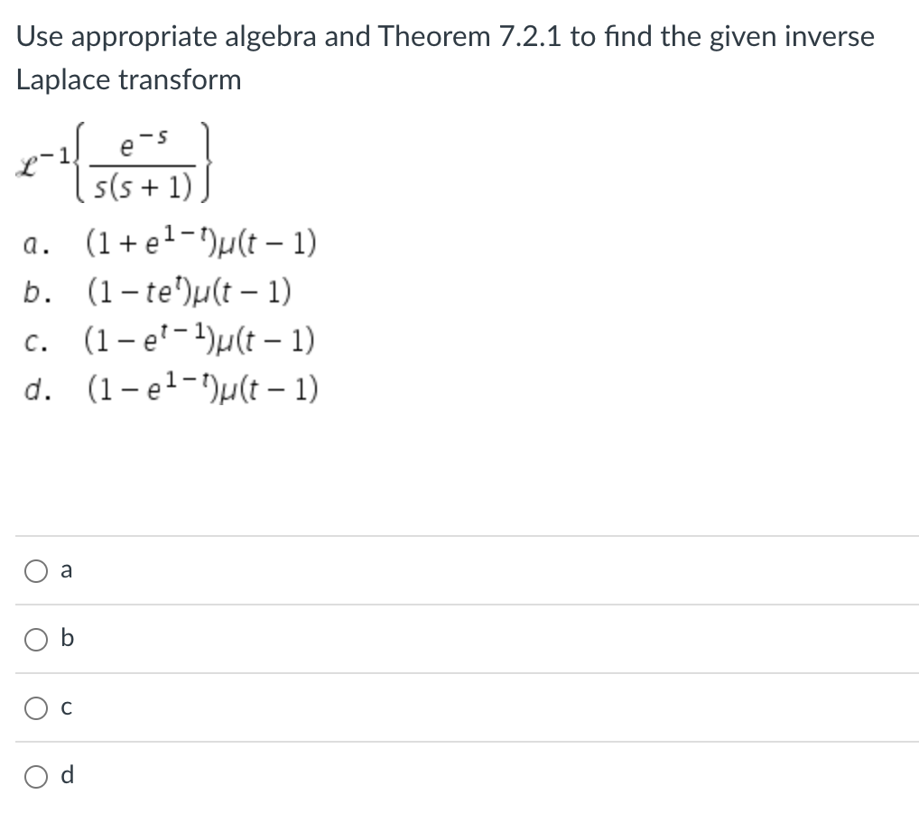Click the letter label c beside its radio

[x=64, y=707]
